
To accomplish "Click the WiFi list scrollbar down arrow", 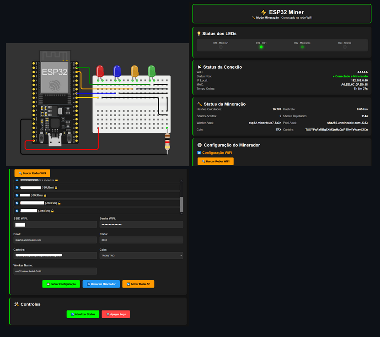I will [x=182, y=212].
